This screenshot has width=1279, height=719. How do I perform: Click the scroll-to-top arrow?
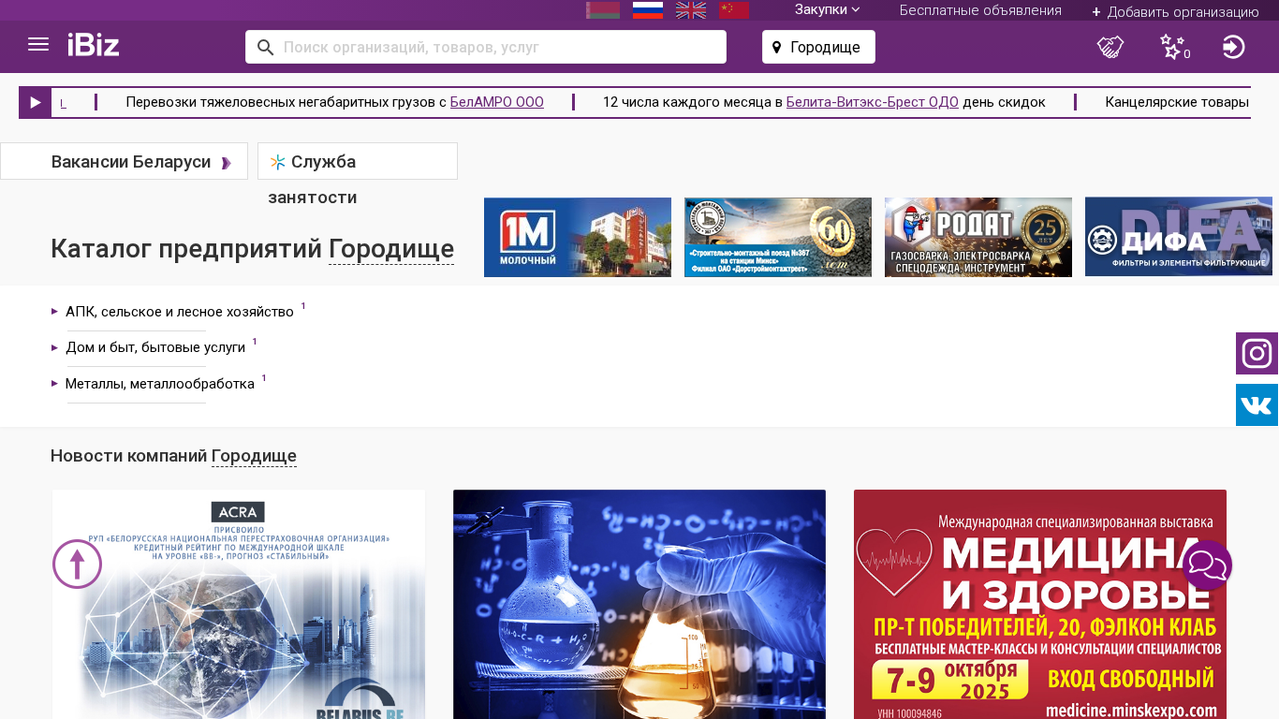pyautogui.click(x=77, y=564)
